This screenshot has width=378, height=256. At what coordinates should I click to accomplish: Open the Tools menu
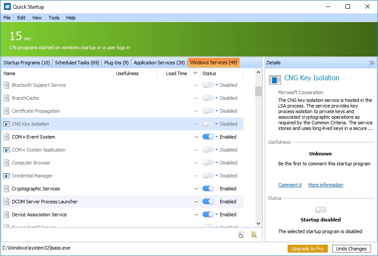point(54,18)
